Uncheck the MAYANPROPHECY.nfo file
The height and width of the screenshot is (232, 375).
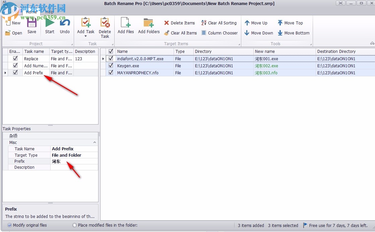click(x=111, y=72)
